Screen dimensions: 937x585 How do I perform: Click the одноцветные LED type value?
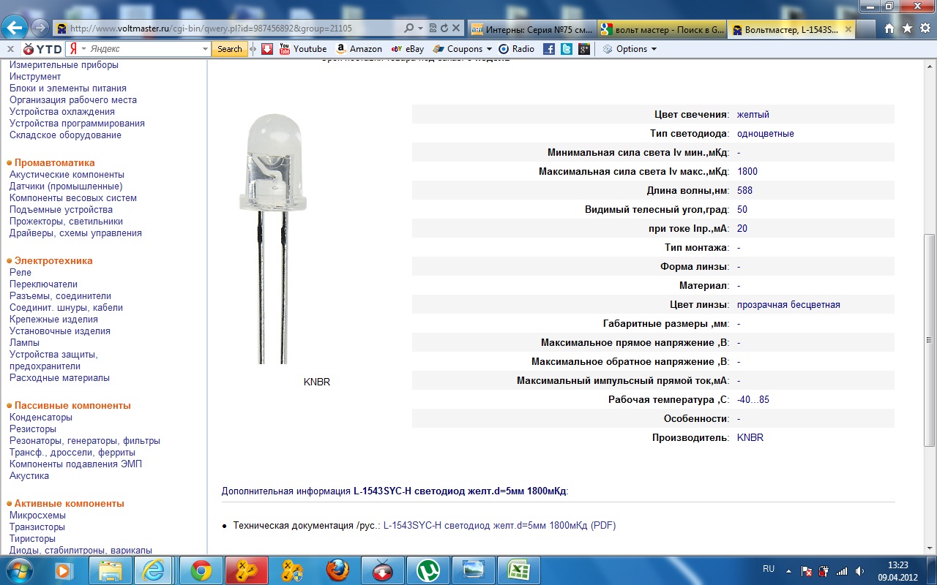click(x=766, y=133)
